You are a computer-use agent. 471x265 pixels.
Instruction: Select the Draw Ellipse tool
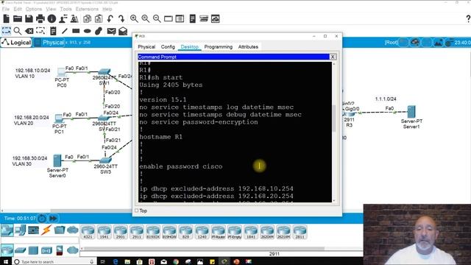tap(88, 31)
